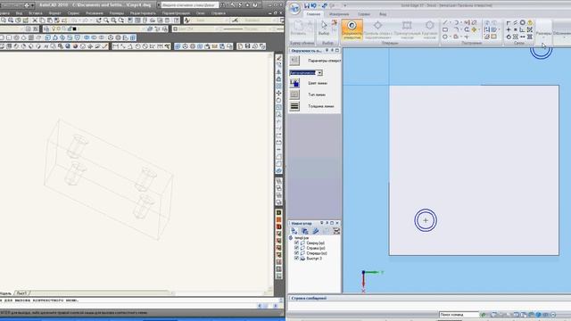571x321 pixels.
Task: Click the AutoCAD vertical scrollbar
Action: click(x=270, y=171)
